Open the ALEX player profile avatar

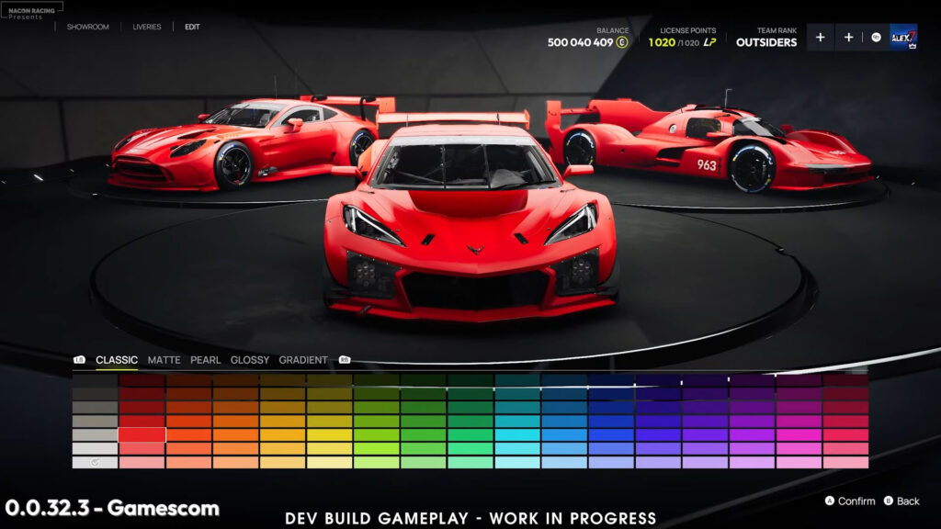tap(903, 38)
